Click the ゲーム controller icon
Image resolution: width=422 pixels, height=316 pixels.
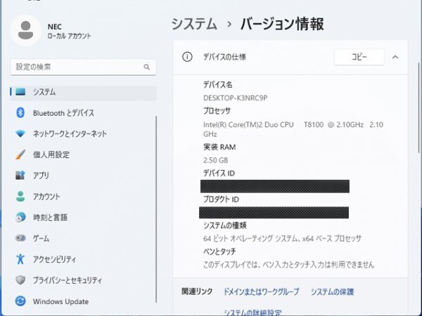pos(20,238)
